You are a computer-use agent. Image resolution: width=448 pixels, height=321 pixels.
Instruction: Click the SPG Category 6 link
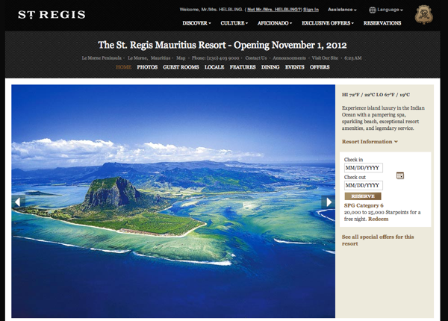[364, 205]
